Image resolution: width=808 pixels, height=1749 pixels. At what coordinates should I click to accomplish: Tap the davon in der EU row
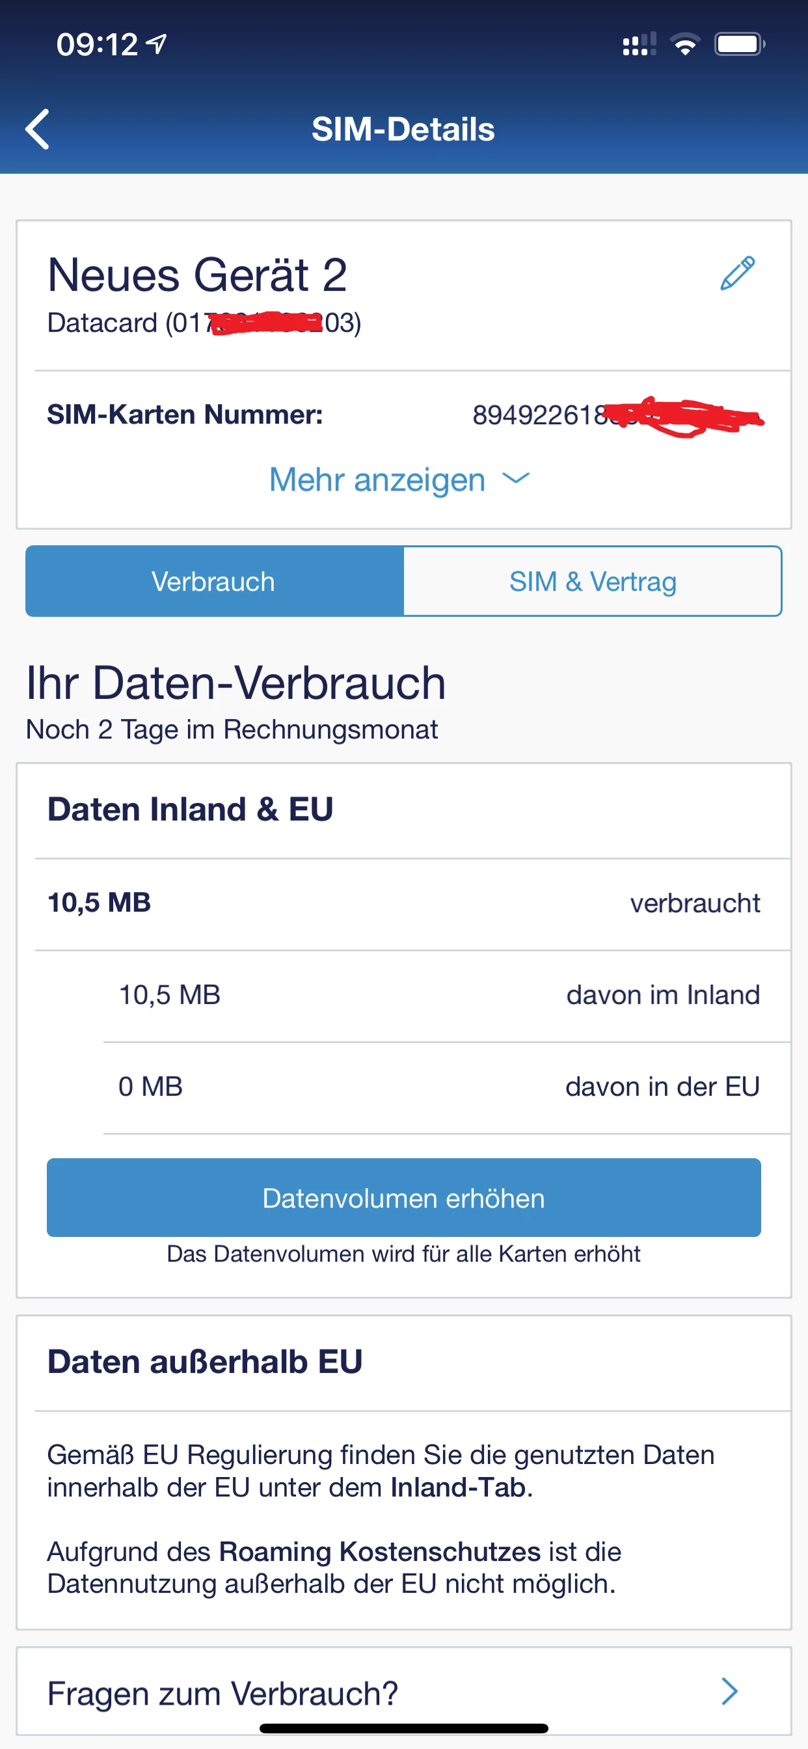coord(438,1087)
